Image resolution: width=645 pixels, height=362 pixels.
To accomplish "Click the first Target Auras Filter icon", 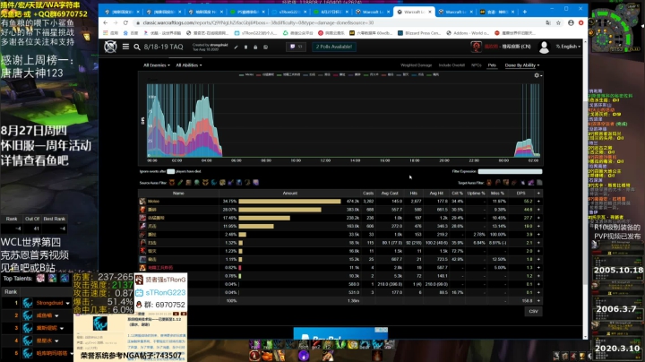I will tap(489, 183).
